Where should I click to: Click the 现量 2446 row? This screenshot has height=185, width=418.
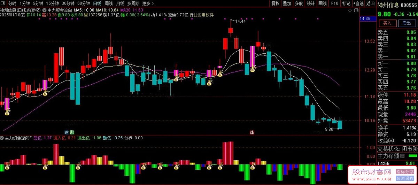click(x=397, y=114)
